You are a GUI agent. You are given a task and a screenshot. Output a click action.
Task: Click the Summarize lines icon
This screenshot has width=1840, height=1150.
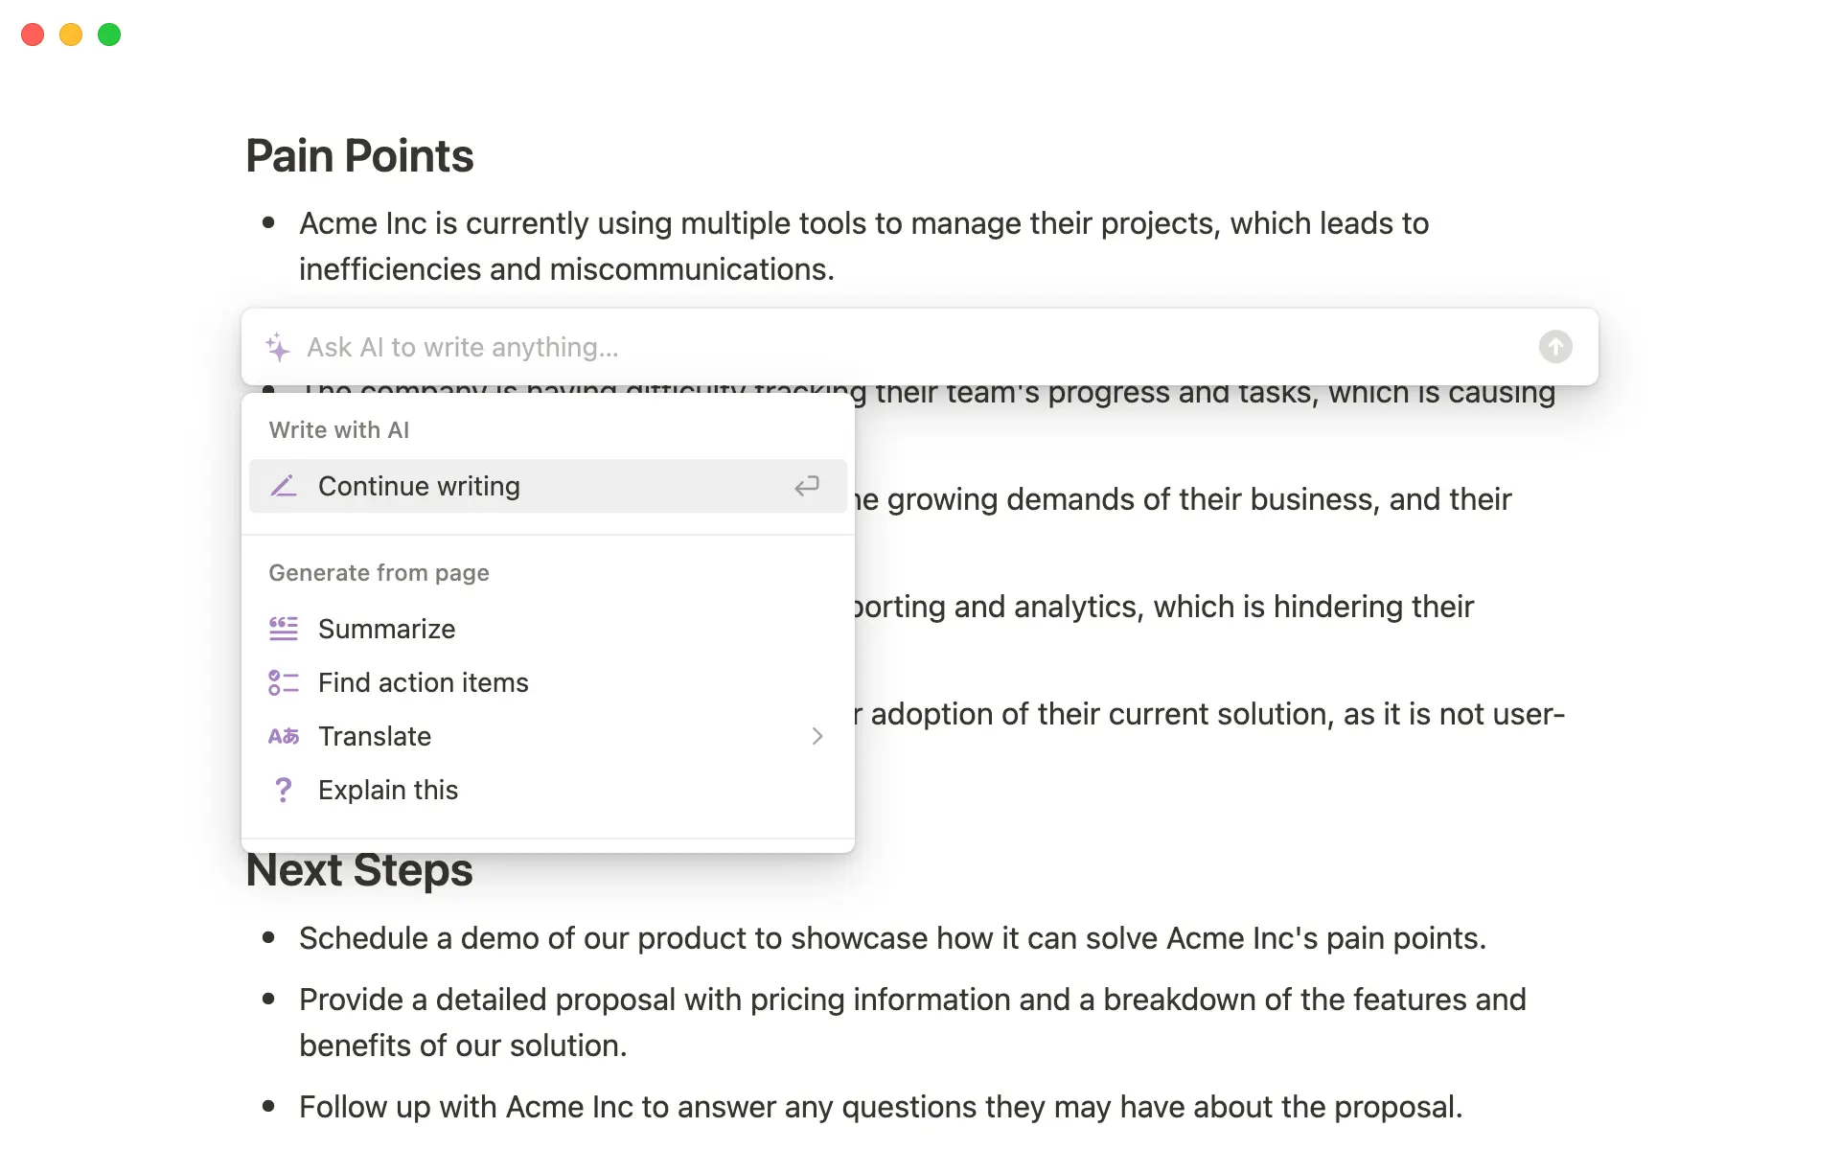pos(283,628)
